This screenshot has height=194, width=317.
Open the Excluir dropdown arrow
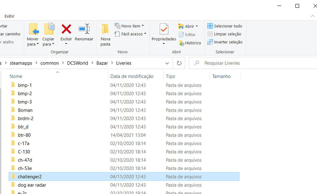click(x=66, y=44)
